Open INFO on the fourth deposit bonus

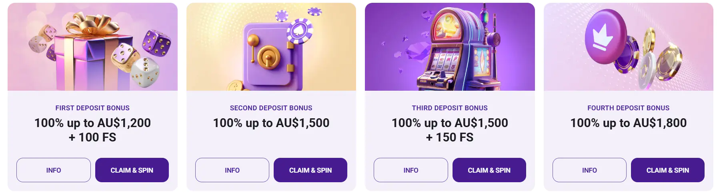coord(589,170)
